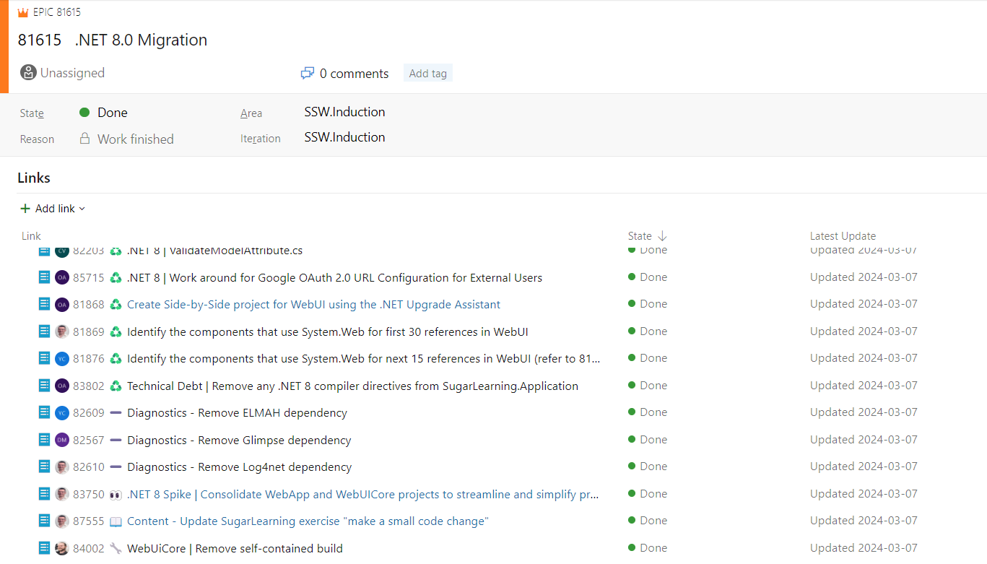The image size is (987, 564).
Task: Click the Latest Update column header
Action: click(x=843, y=236)
